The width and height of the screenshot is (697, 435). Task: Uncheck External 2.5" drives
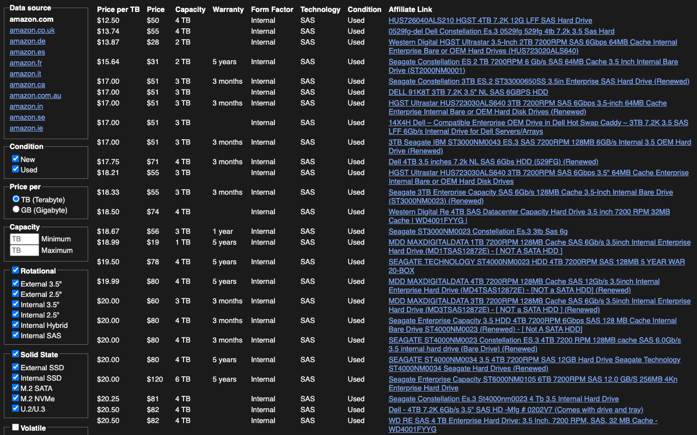pyautogui.click(x=16, y=294)
